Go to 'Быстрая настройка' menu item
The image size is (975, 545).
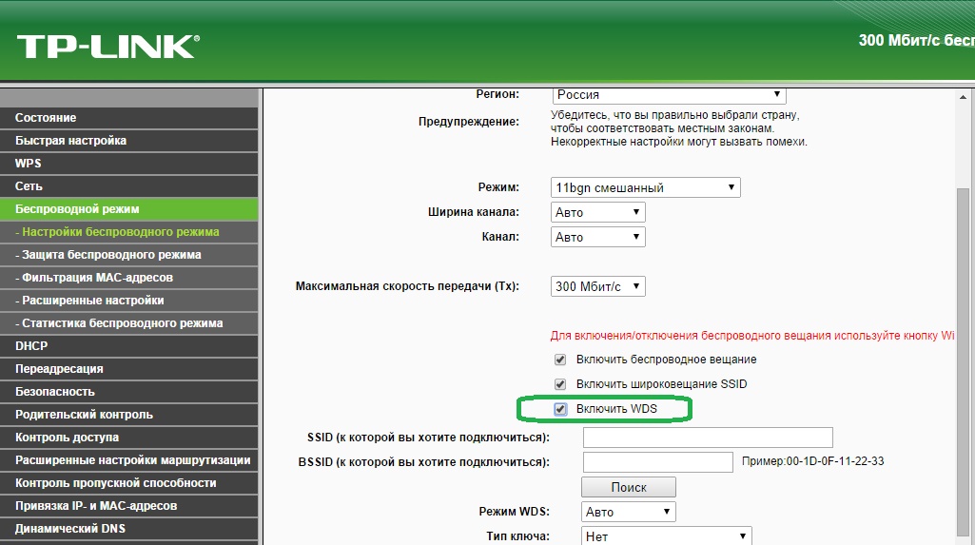(x=70, y=141)
